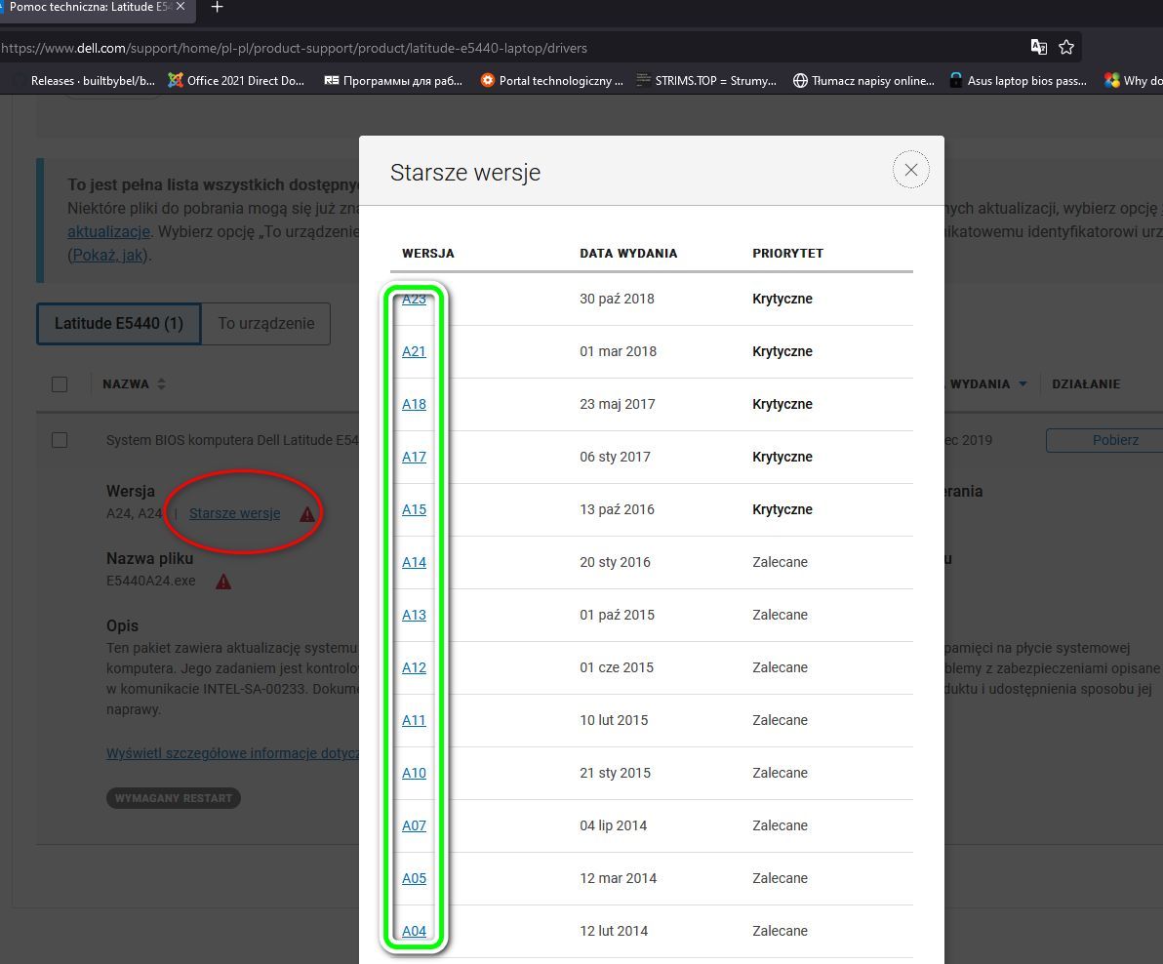Click the browser translate page icon
The image size is (1163, 964).
[x=1039, y=48]
